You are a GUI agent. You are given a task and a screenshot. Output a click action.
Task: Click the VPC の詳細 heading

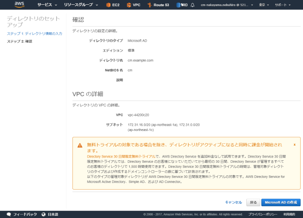point(88,94)
